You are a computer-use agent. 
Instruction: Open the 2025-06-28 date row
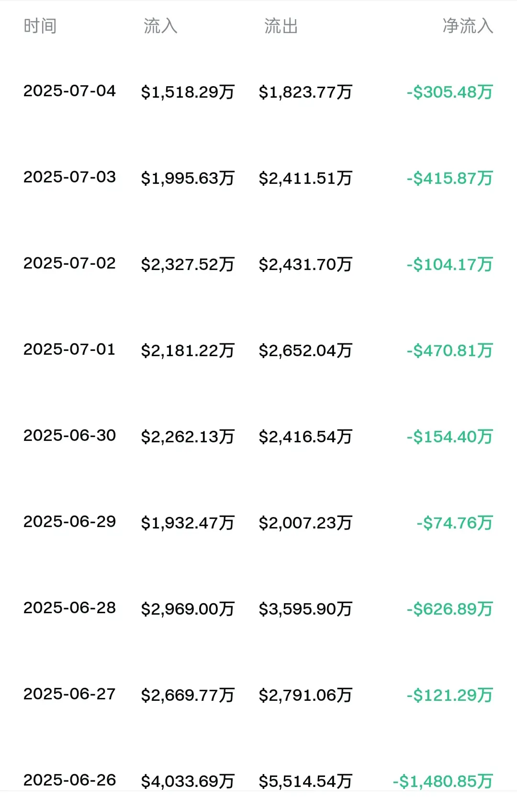pos(258,608)
